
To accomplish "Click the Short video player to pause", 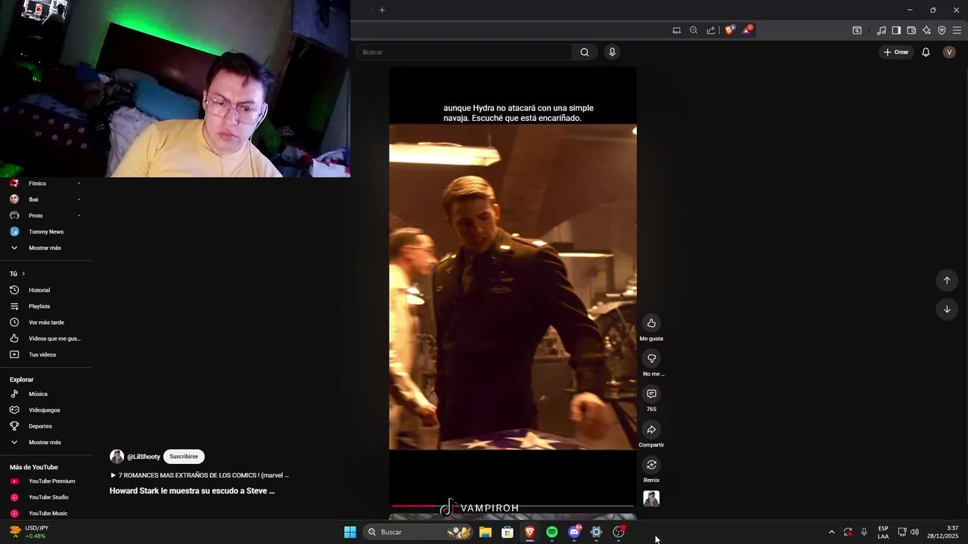I will 513,287.
